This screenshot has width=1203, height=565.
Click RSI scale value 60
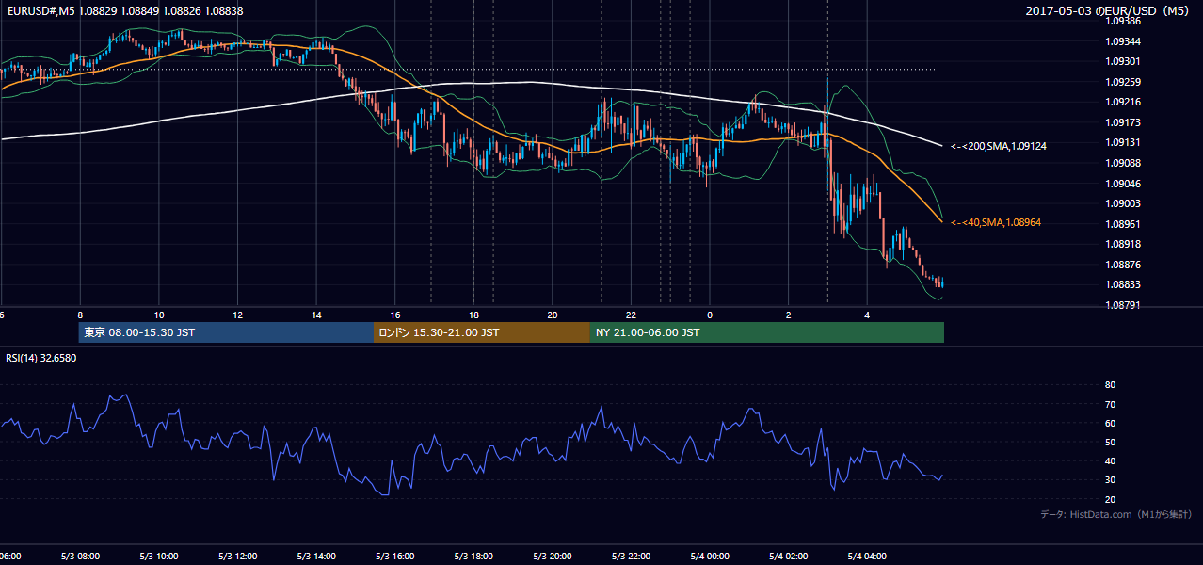click(x=1110, y=423)
